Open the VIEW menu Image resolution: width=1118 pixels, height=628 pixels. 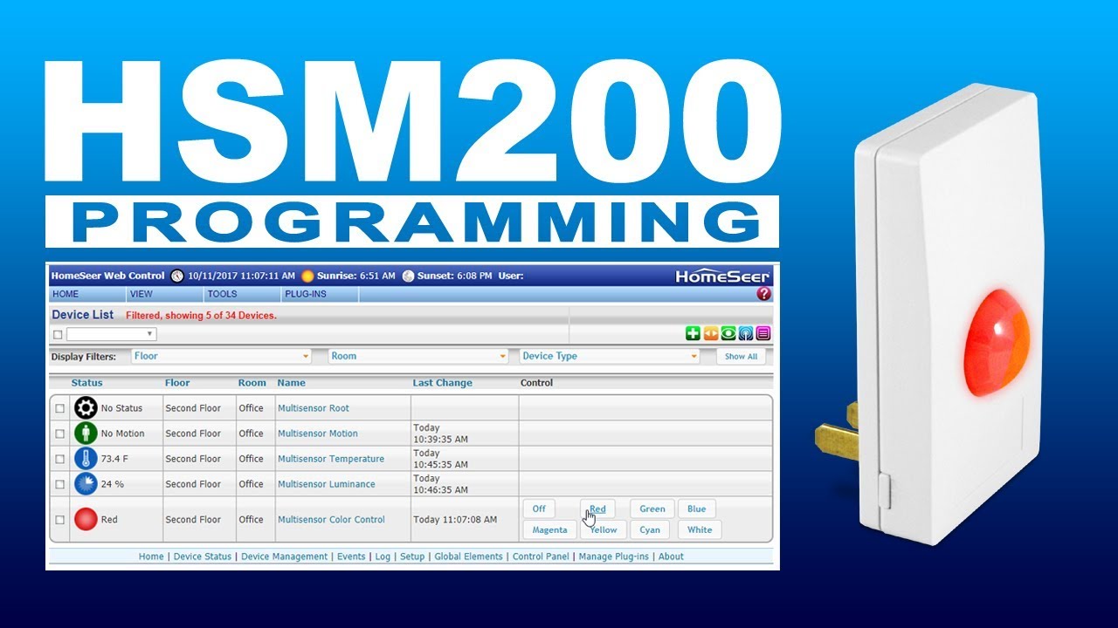[x=141, y=294]
